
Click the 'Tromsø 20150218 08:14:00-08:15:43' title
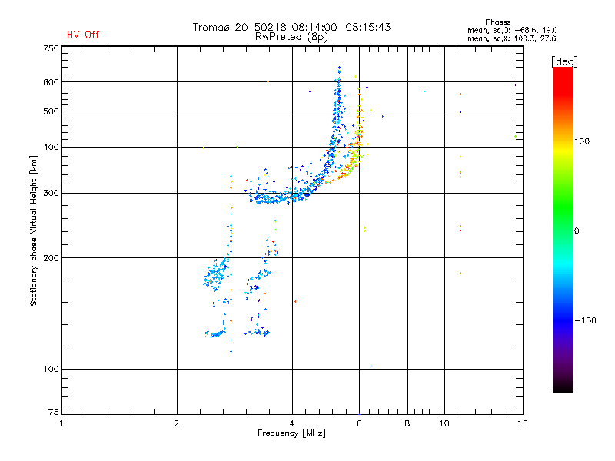click(291, 27)
